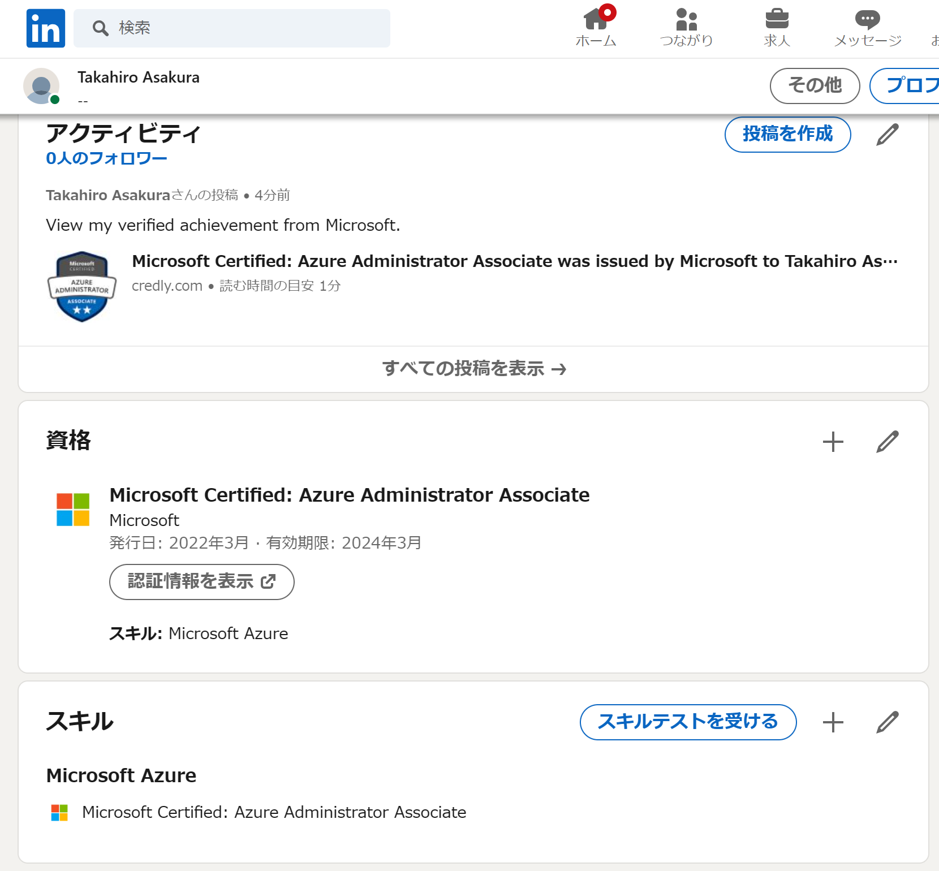Select Takahiro Asakura's profile name
The image size is (939, 871).
pos(139,77)
